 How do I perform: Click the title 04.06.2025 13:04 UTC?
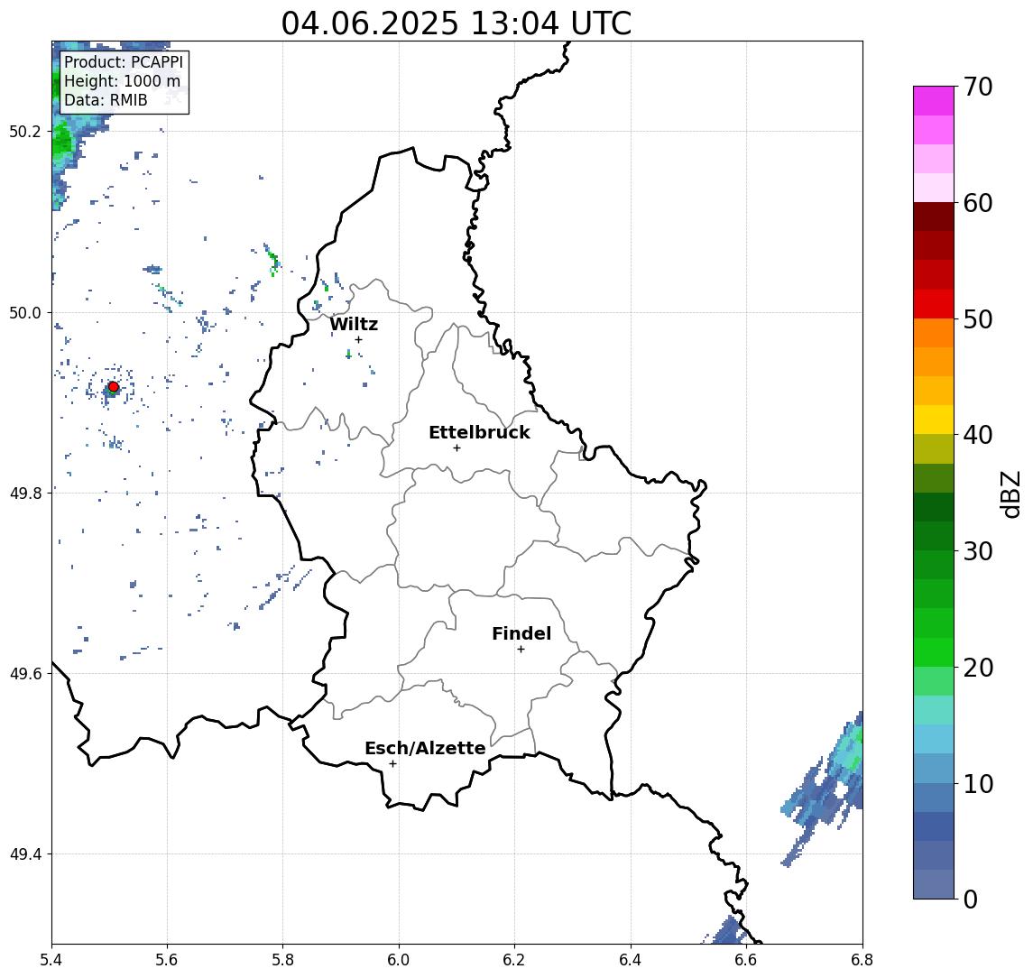pos(456,23)
